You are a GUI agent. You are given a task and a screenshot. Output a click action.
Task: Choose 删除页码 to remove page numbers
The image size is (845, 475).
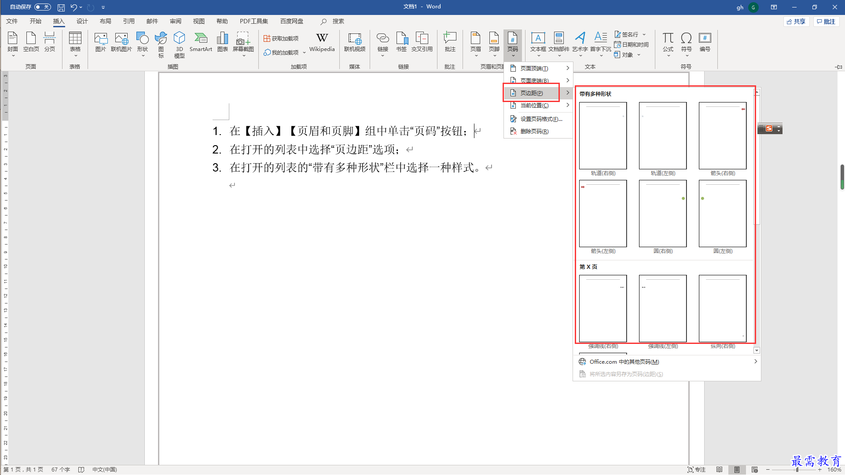pyautogui.click(x=539, y=131)
